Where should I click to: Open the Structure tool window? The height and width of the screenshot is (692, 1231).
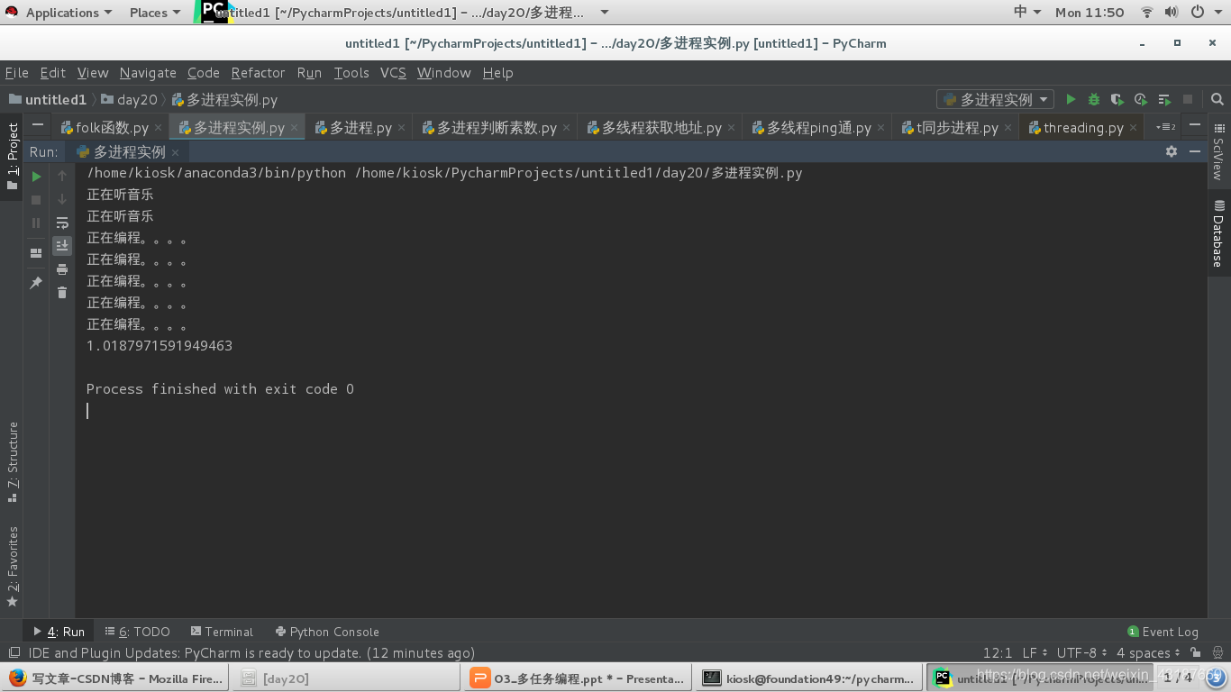(12, 460)
